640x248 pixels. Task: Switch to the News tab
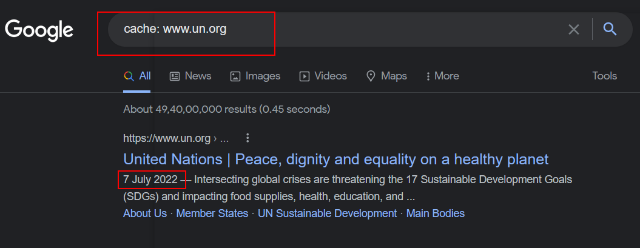[190, 76]
